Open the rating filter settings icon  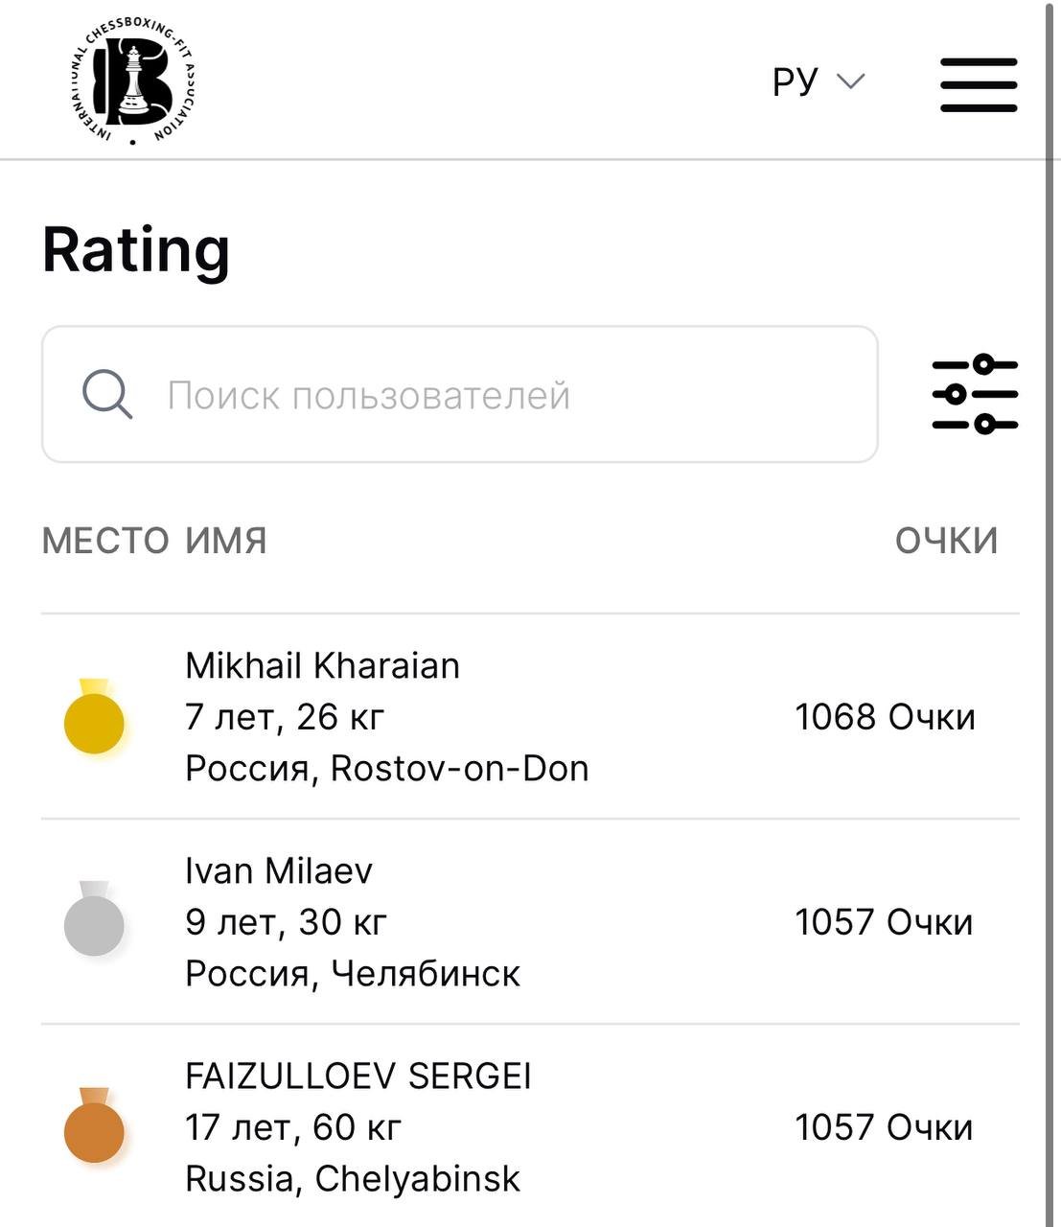(975, 393)
